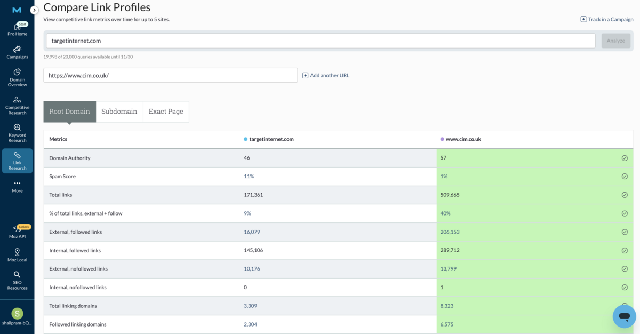The width and height of the screenshot is (640, 334).
Task: Open SEO Resources in sidebar
Action: click(17, 281)
